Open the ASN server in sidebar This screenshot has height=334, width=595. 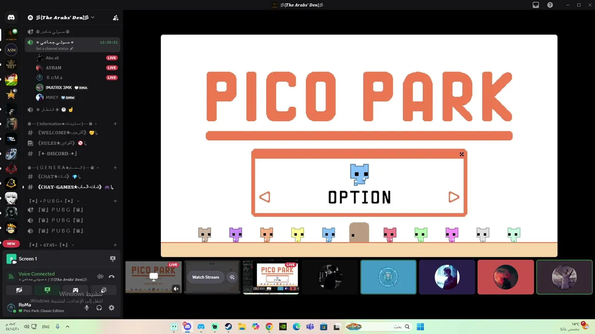point(11,50)
